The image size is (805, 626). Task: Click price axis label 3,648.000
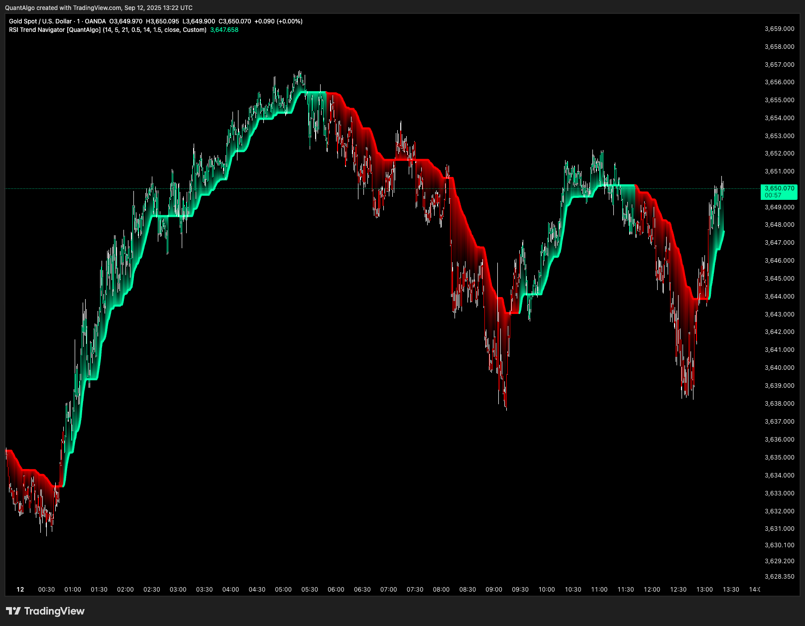pos(780,225)
